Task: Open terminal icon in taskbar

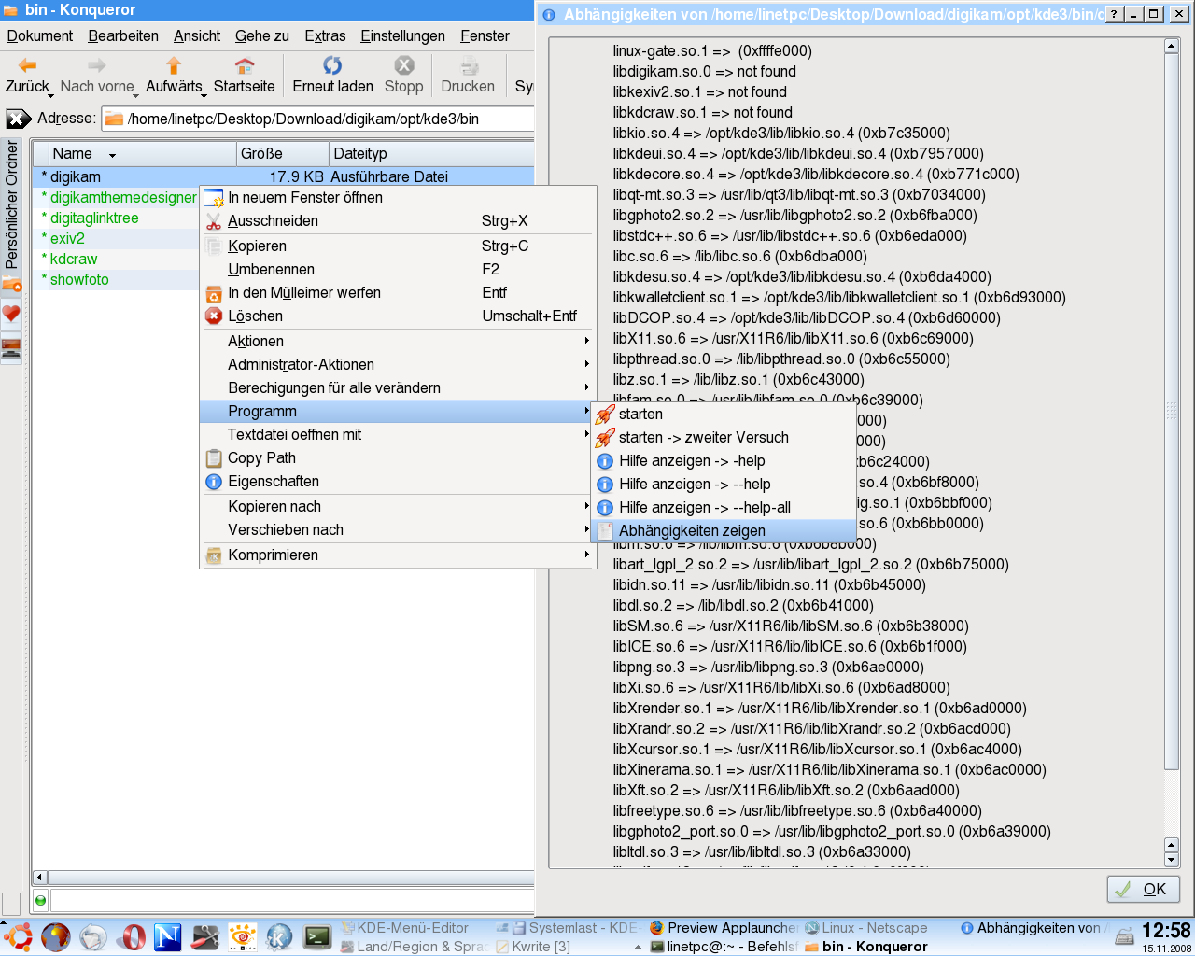Action: pyautogui.click(x=316, y=936)
